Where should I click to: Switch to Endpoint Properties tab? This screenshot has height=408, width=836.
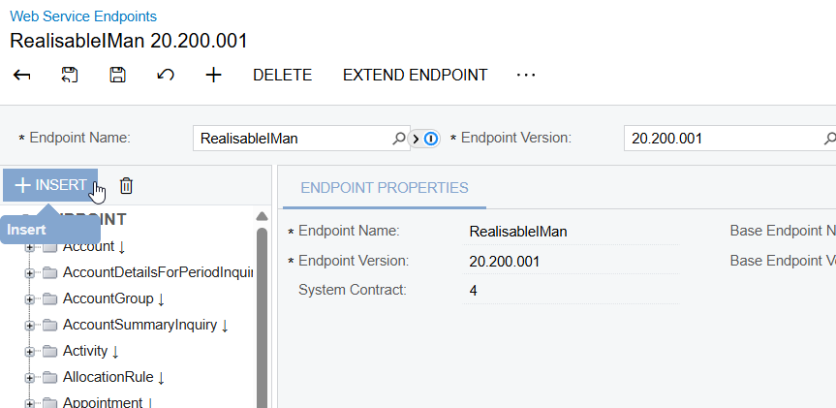click(385, 188)
